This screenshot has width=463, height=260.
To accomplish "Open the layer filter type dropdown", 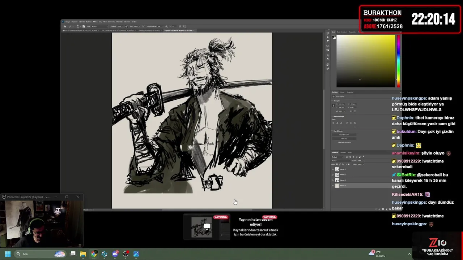I will pyautogui.click(x=337, y=157).
